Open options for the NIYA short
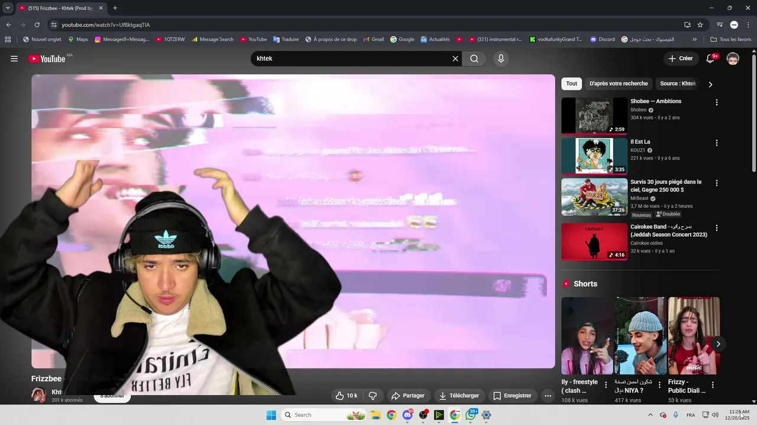The width and height of the screenshot is (757, 425). coord(659,385)
